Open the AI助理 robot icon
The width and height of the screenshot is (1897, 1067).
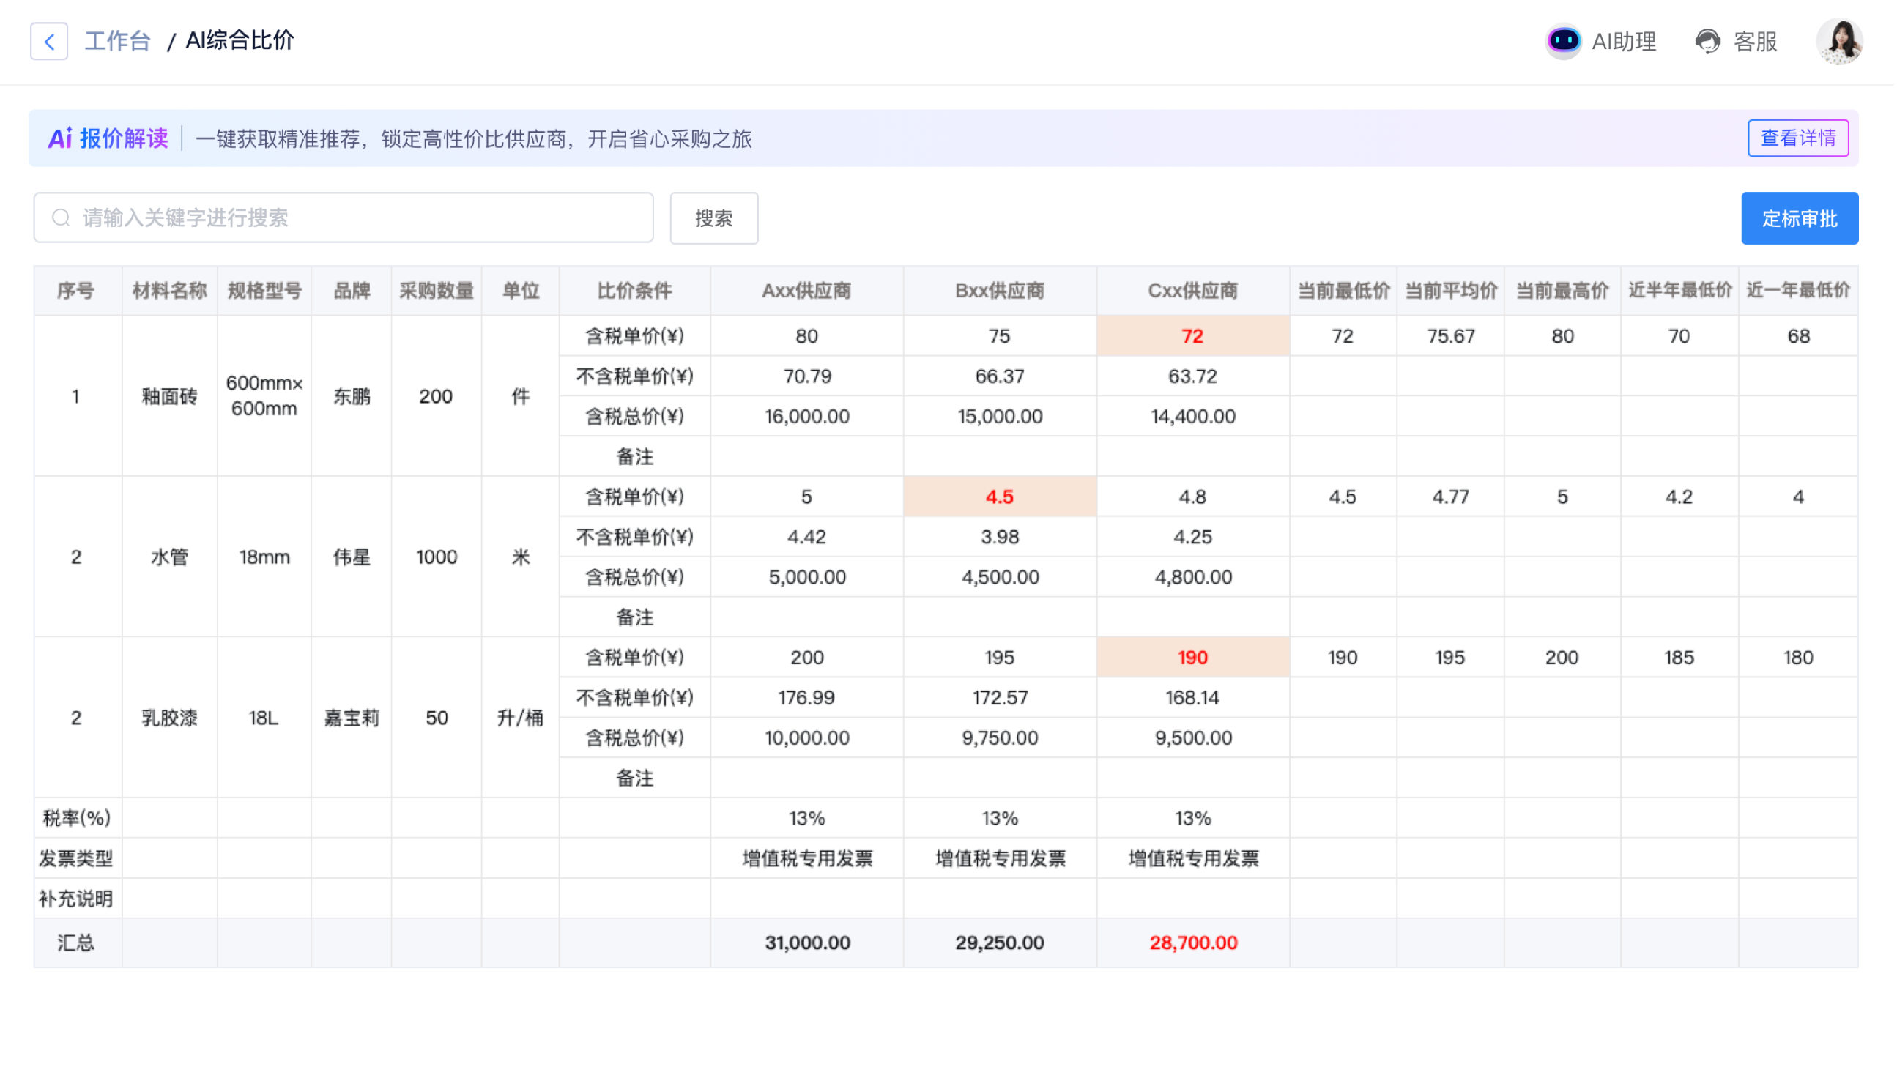point(1565,41)
